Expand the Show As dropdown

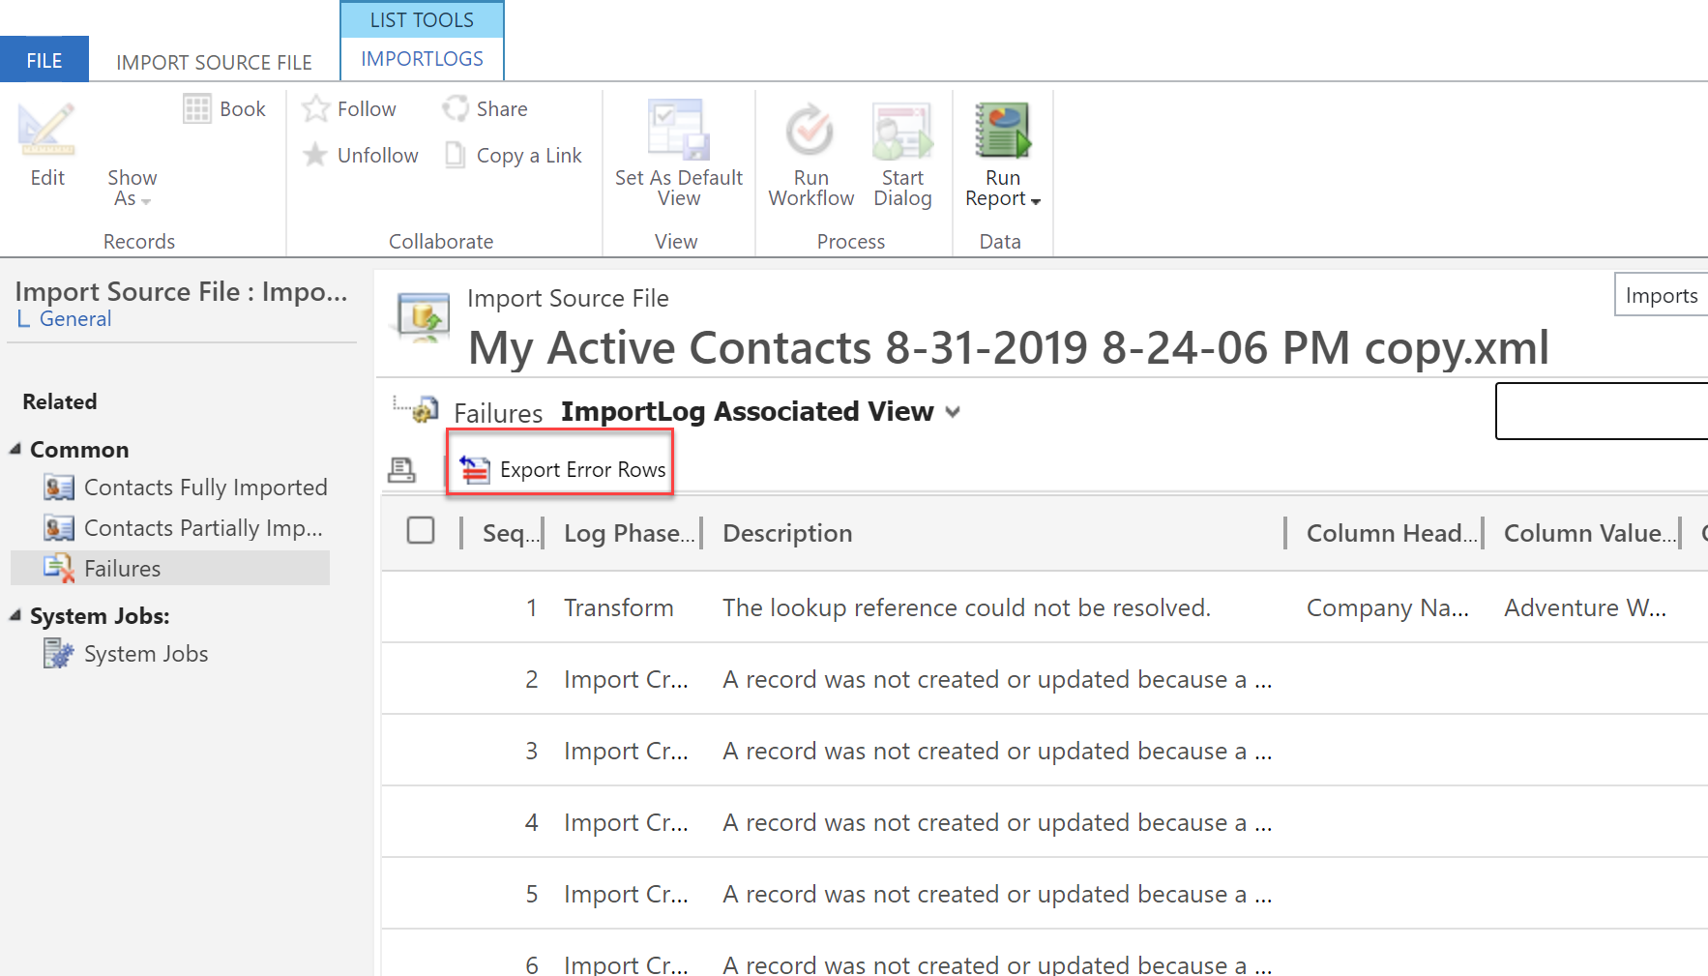(x=132, y=189)
